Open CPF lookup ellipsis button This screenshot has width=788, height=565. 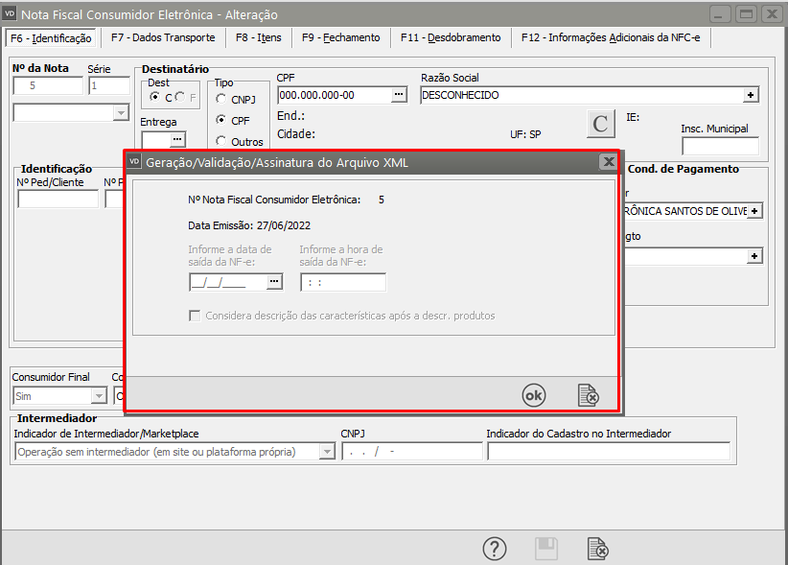pos(400,95)
